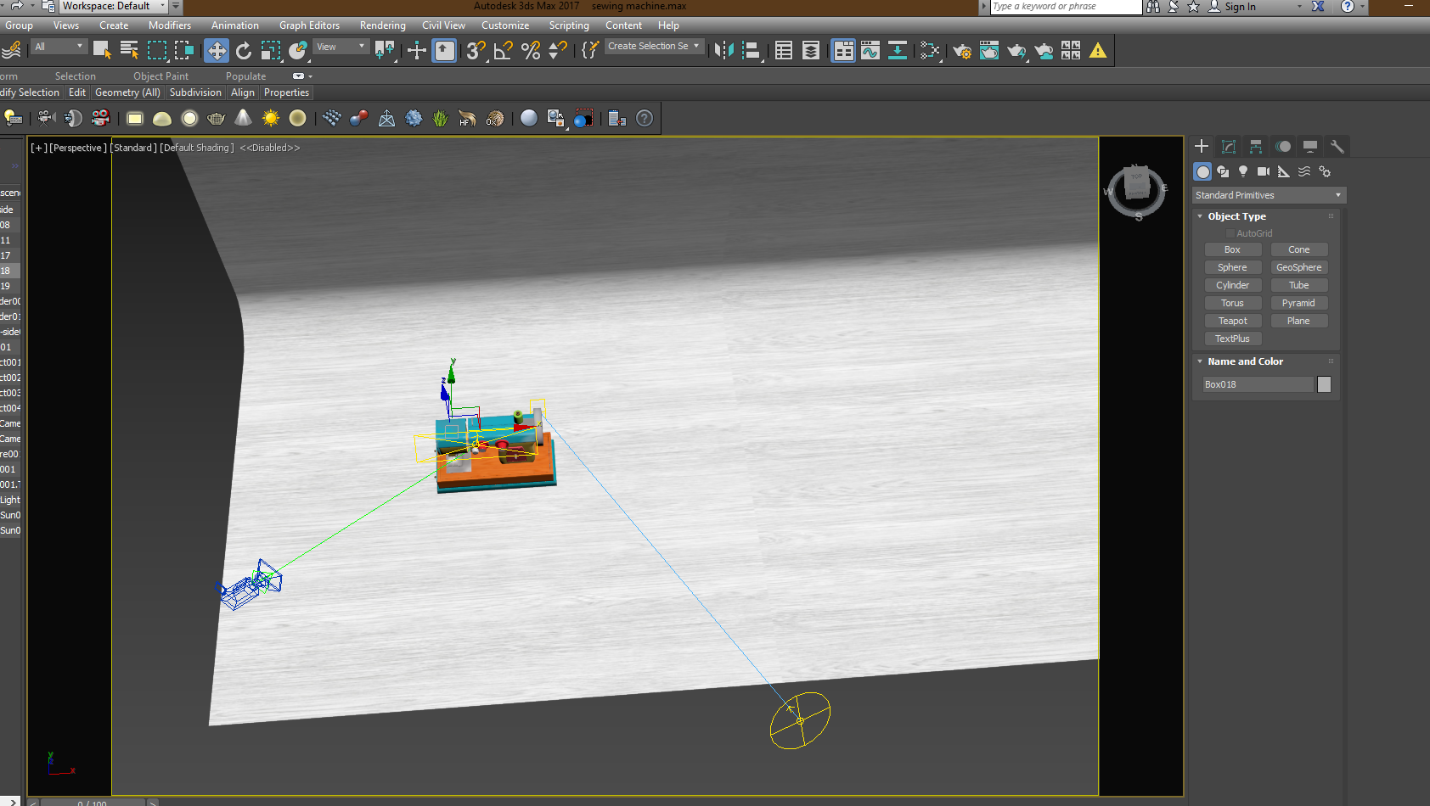The image size is (1430, 806).
Task: Open the Motion panel
Action: pos(1283,147)
